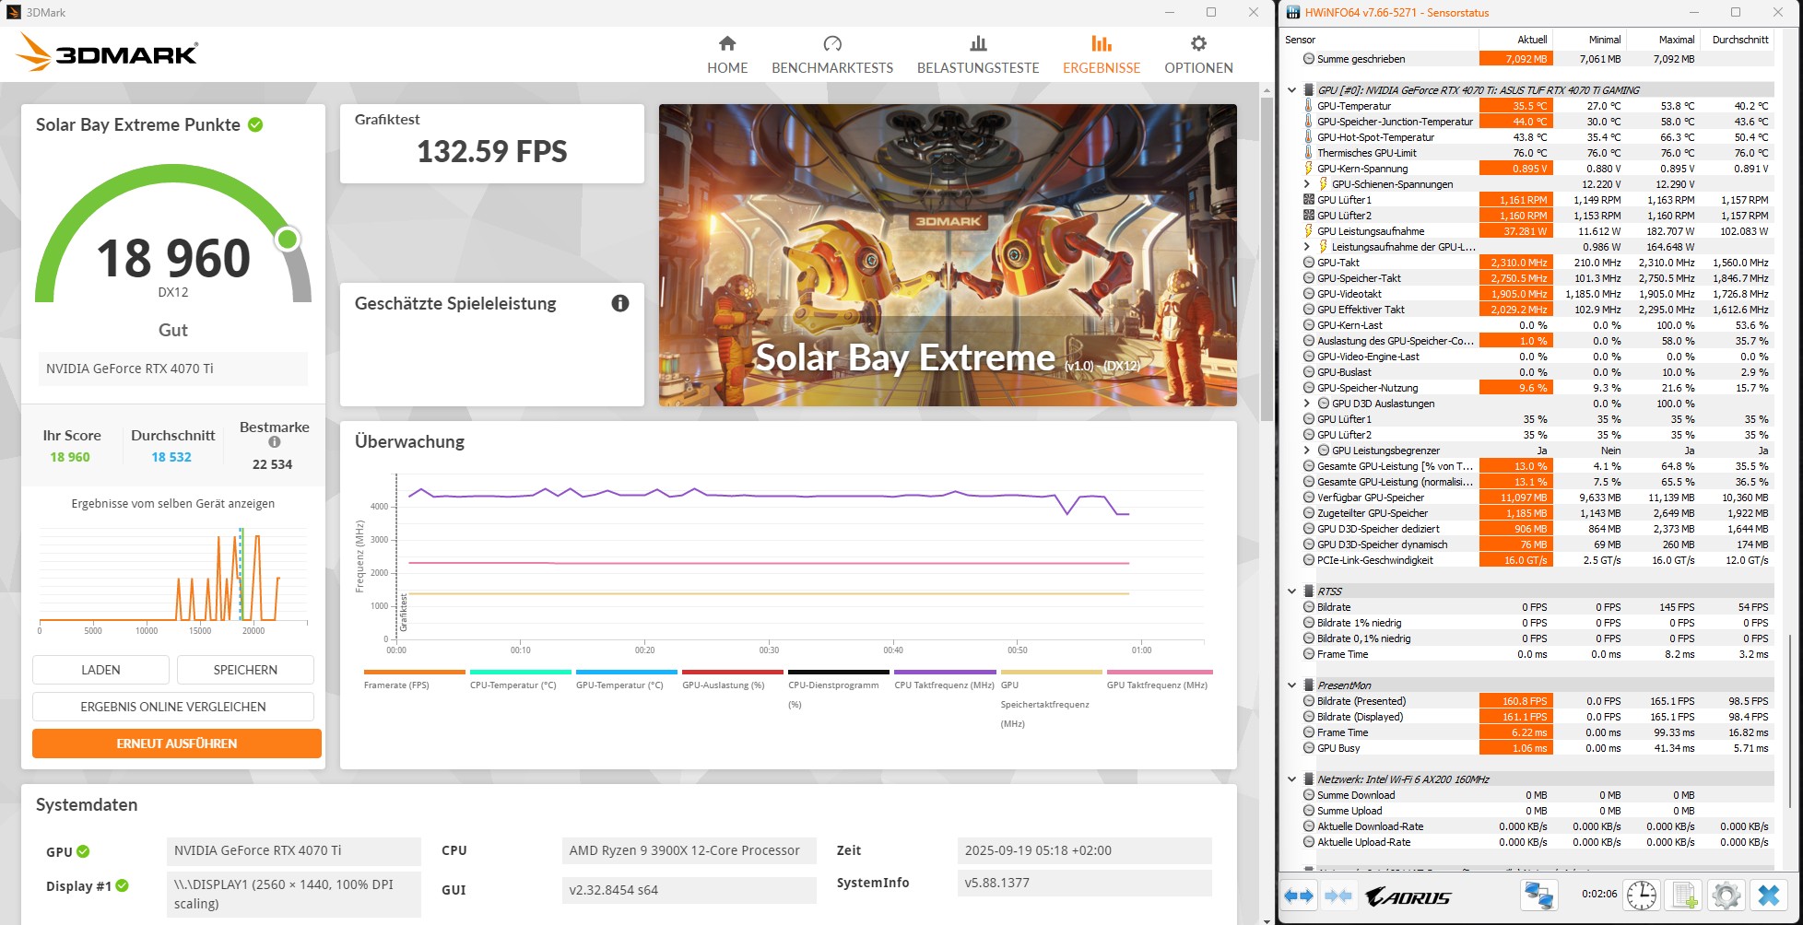Collapse the PresentMon sensor group
This screenshot has height=925, width=1803.
point(1291,685)
